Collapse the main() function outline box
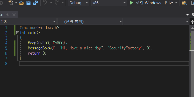 [x=18, y=33]
